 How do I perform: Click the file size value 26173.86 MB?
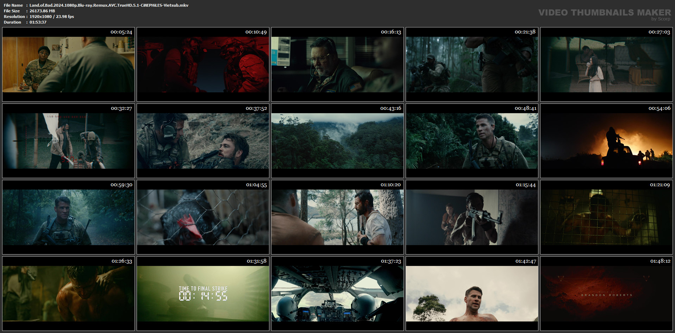(42, 11)
